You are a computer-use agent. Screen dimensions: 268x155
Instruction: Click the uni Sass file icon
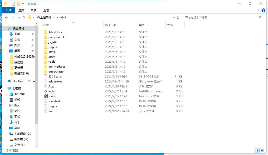coord(46,111)
